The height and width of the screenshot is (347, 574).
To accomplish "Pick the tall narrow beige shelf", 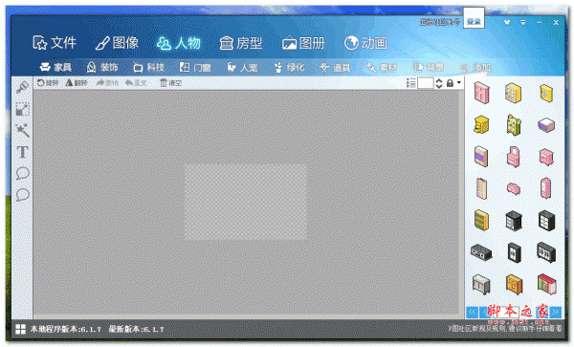I will (481, 188).
